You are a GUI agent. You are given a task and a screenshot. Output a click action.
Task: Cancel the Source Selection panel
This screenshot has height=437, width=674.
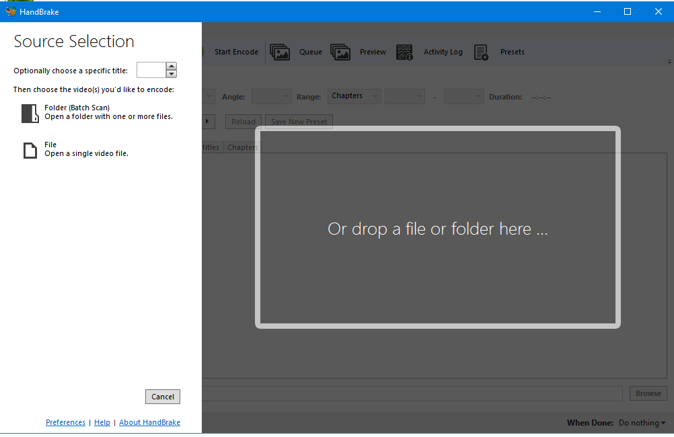[162, 396]
